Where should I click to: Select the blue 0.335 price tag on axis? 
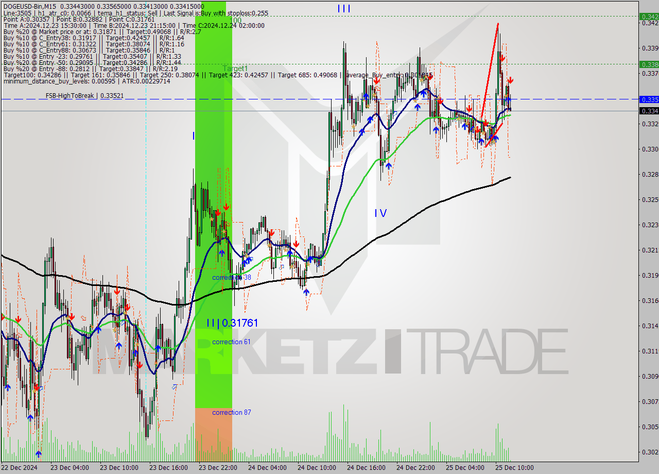point(649,99)
